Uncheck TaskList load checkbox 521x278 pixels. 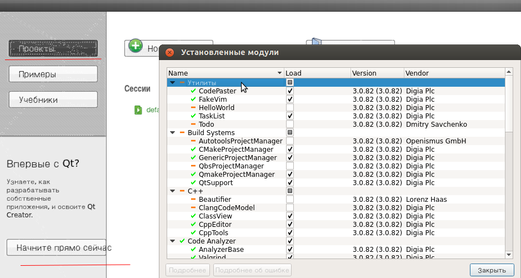[290, 116]
